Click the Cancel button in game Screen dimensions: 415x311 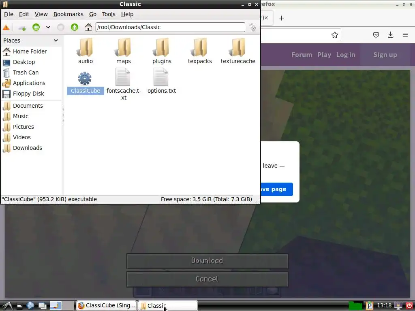207,279
